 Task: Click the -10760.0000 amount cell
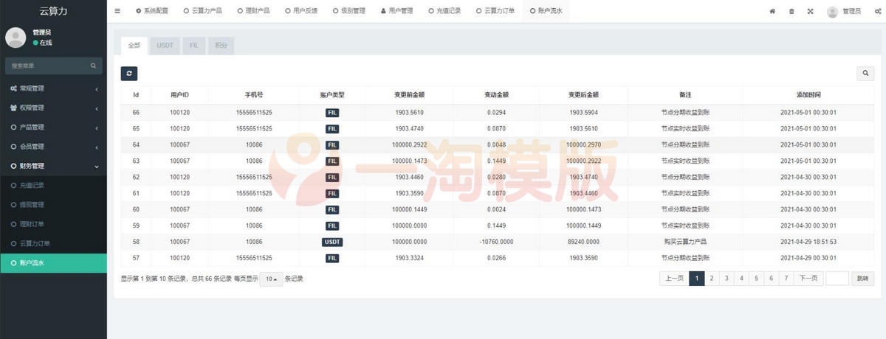[x=496, y=242]
